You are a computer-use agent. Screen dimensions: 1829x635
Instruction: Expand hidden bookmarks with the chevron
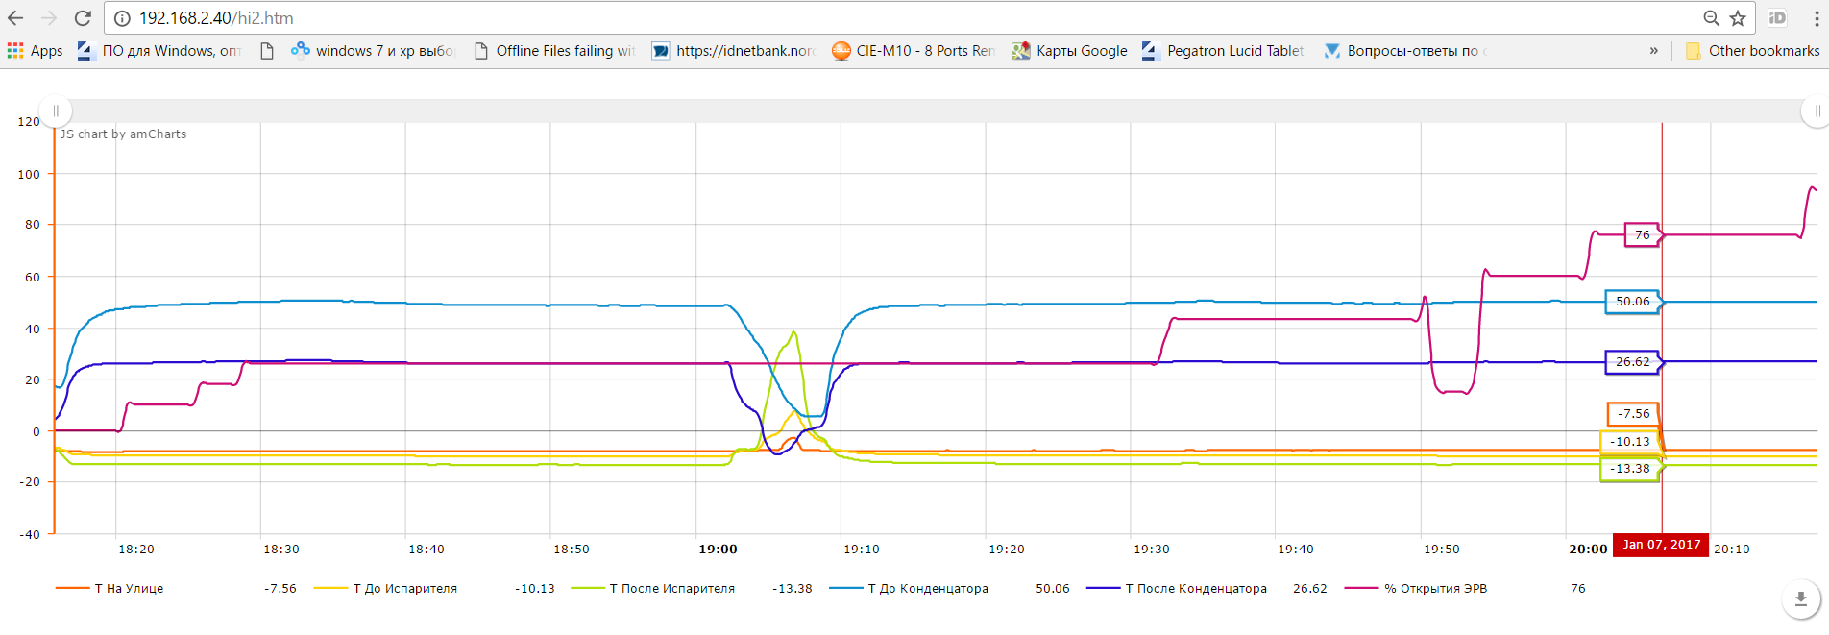[x=1653, y=51]
